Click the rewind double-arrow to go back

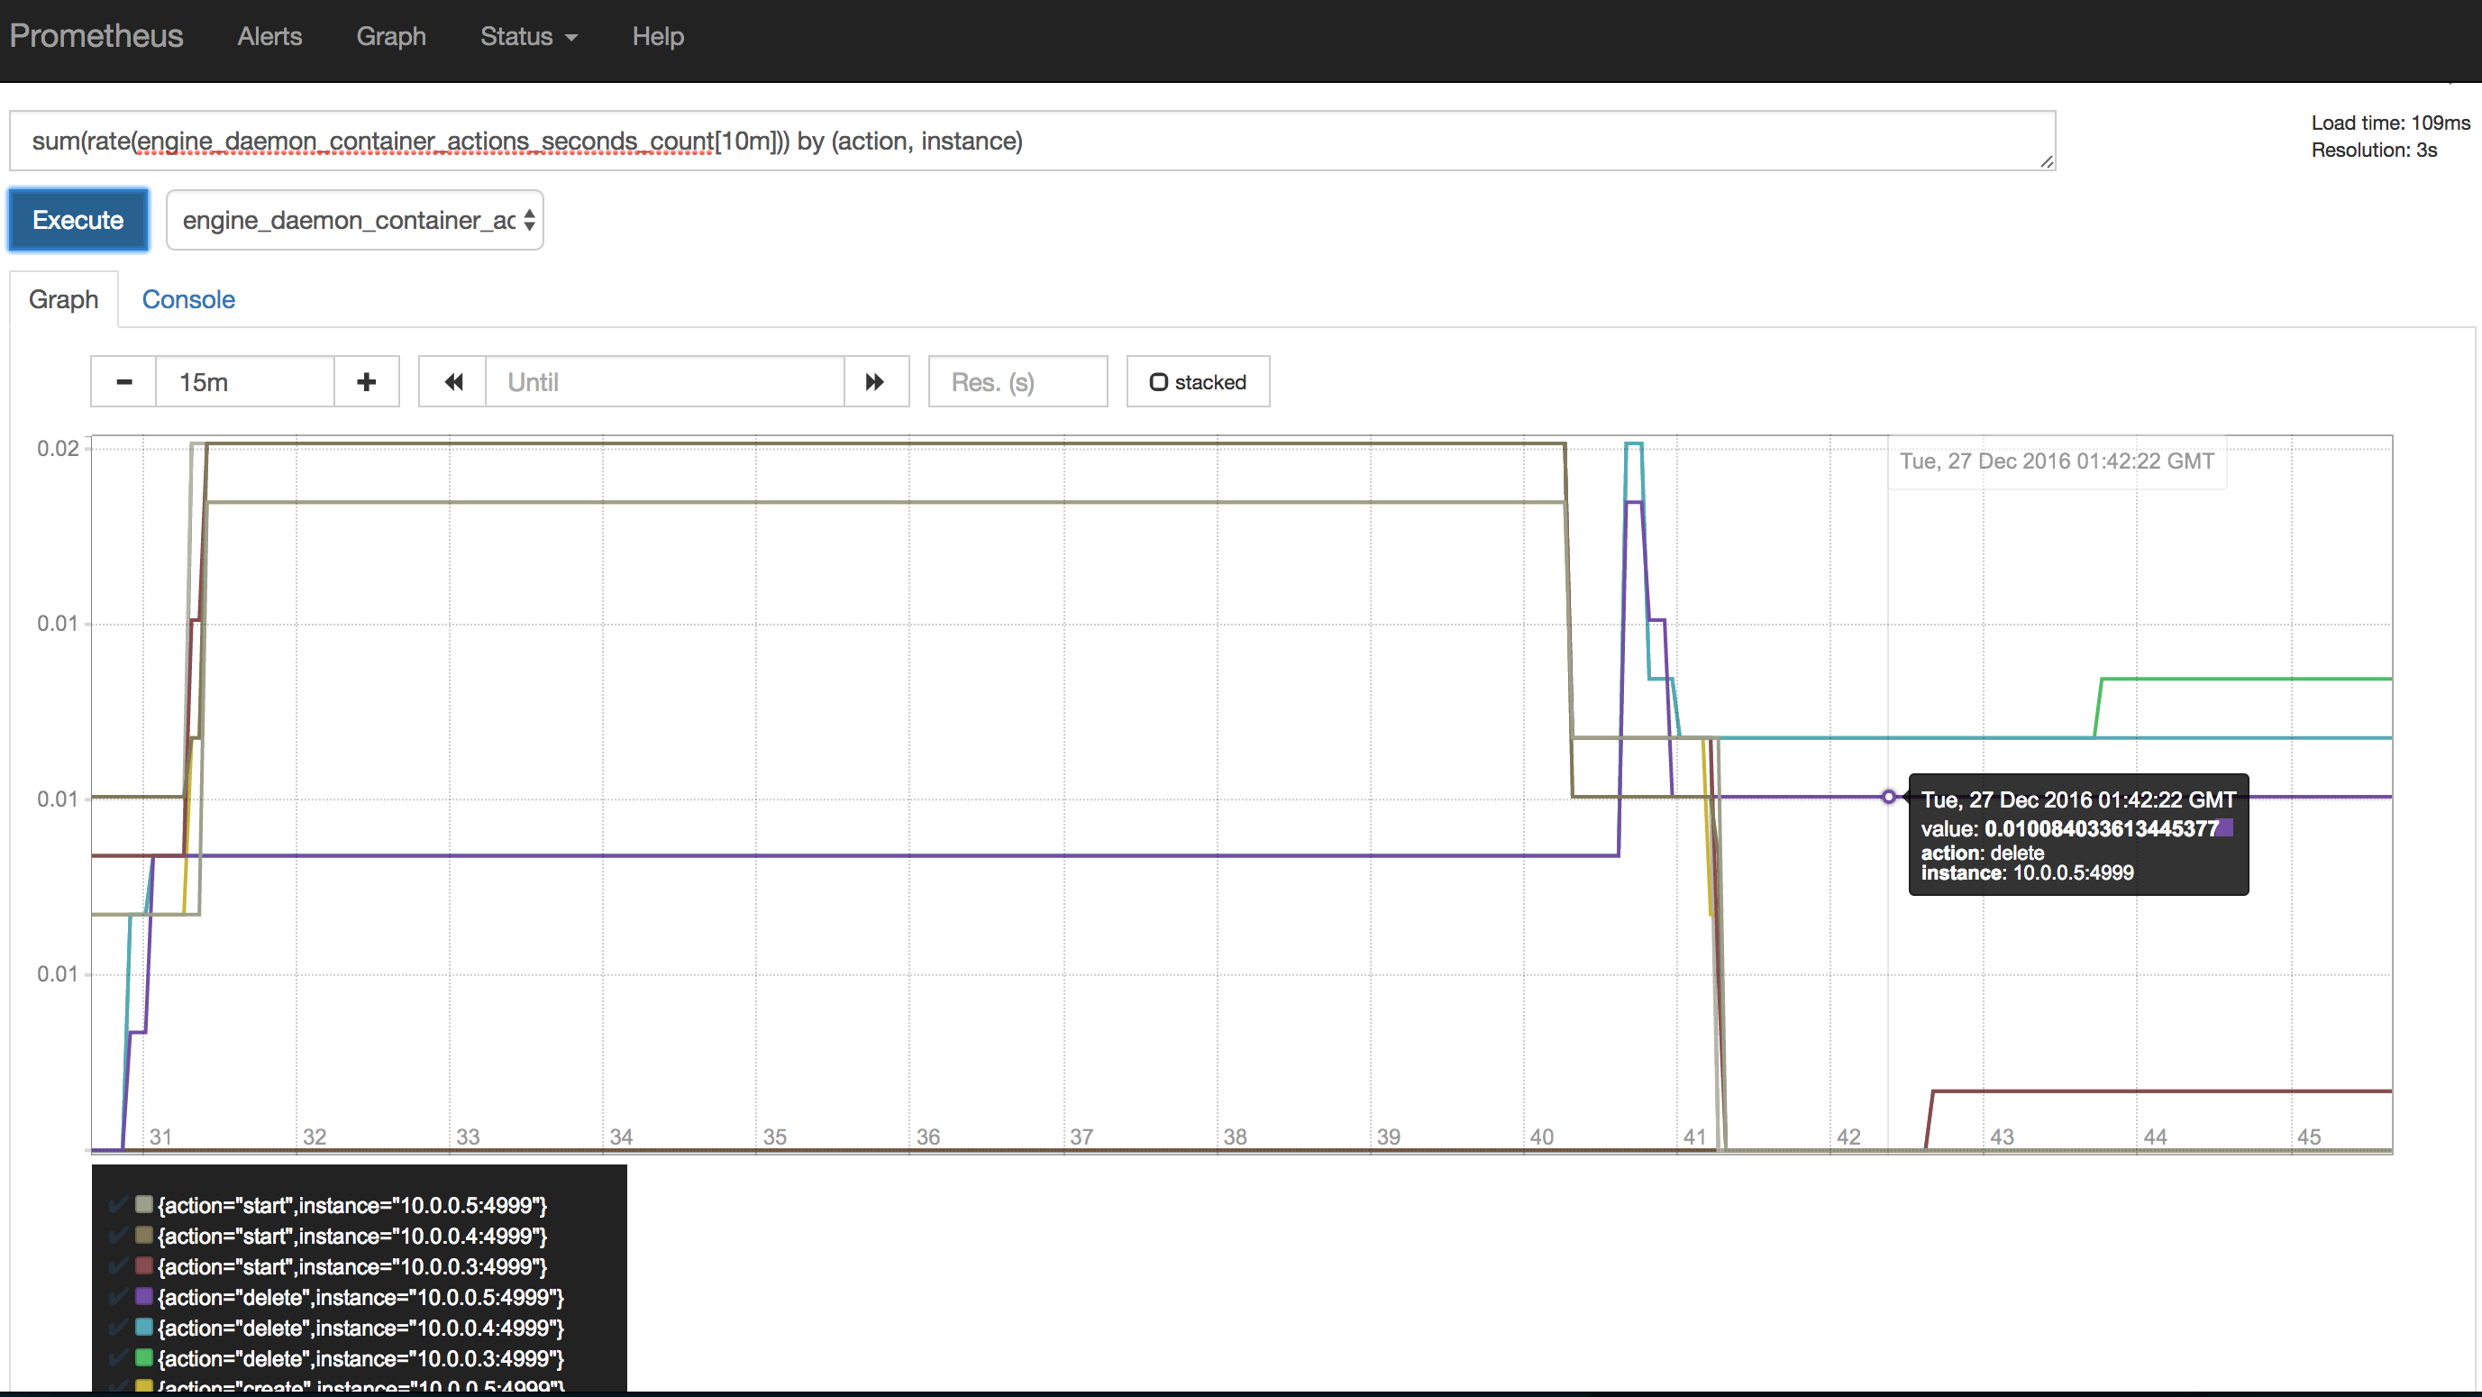(x=452, y=381)
